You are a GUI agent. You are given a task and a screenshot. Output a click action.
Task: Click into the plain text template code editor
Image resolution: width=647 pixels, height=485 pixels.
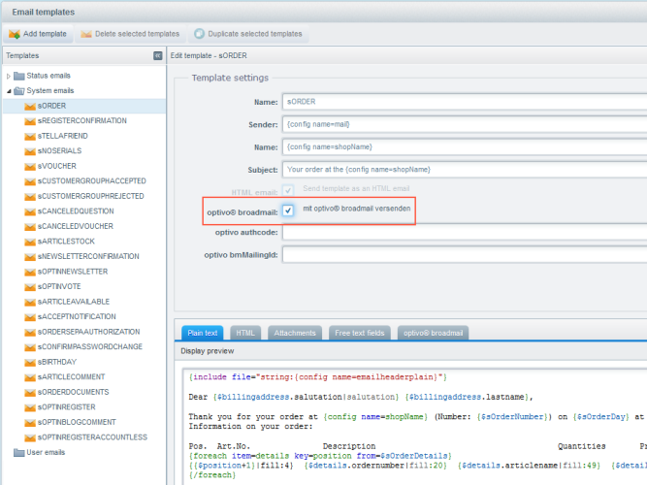(x=415, y=427)
